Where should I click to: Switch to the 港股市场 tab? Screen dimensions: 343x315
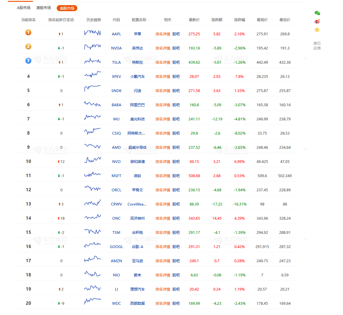point(43,8)
